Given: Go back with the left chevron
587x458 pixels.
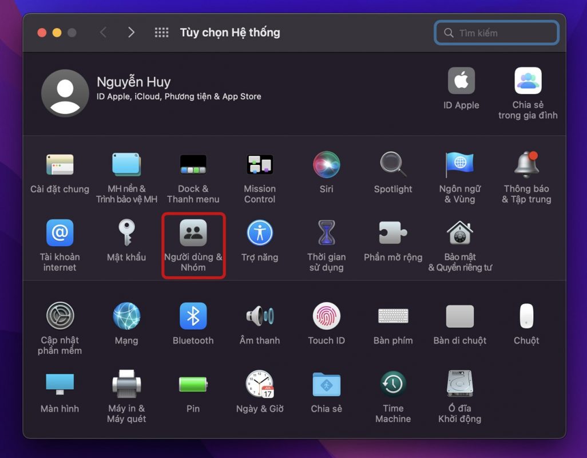Looking at the screenshot, I should (x=103, y=33).
